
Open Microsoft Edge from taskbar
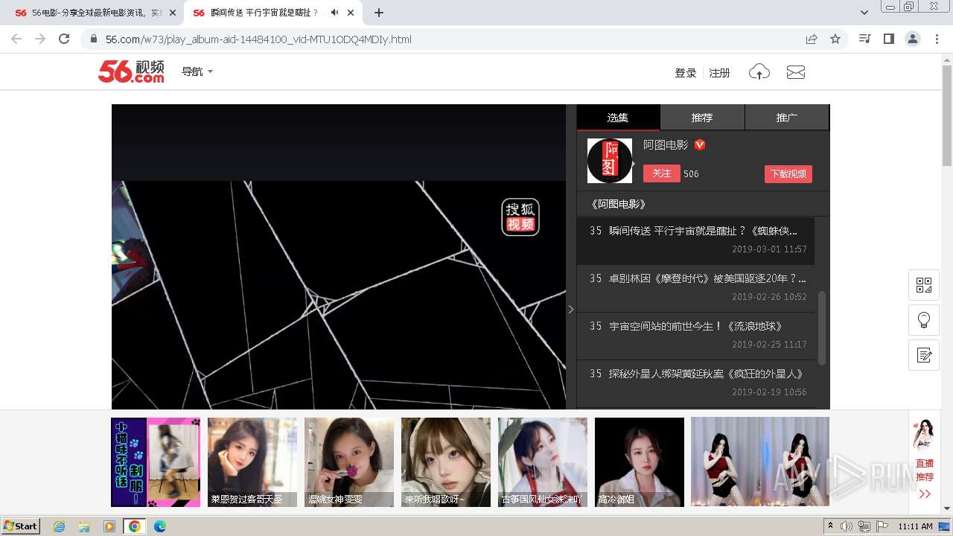[160, 526]
